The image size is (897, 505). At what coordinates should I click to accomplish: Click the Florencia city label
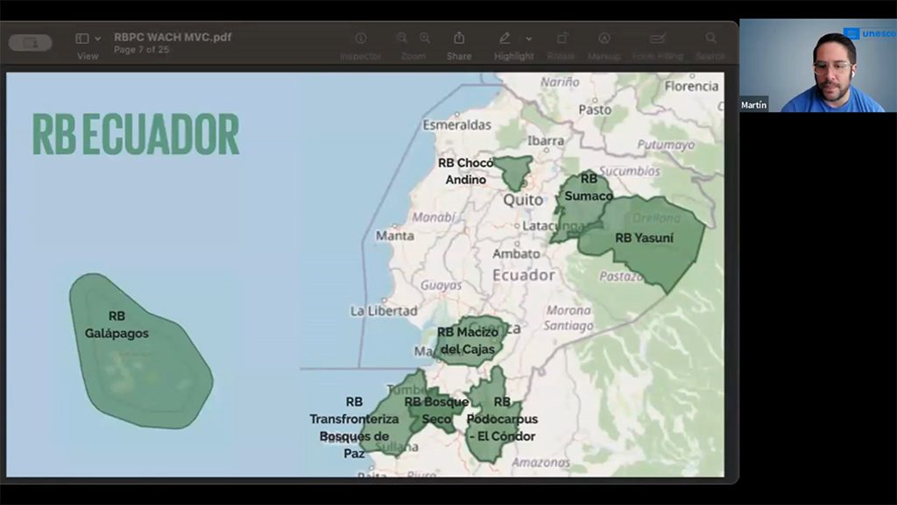(x=691, y=87)
